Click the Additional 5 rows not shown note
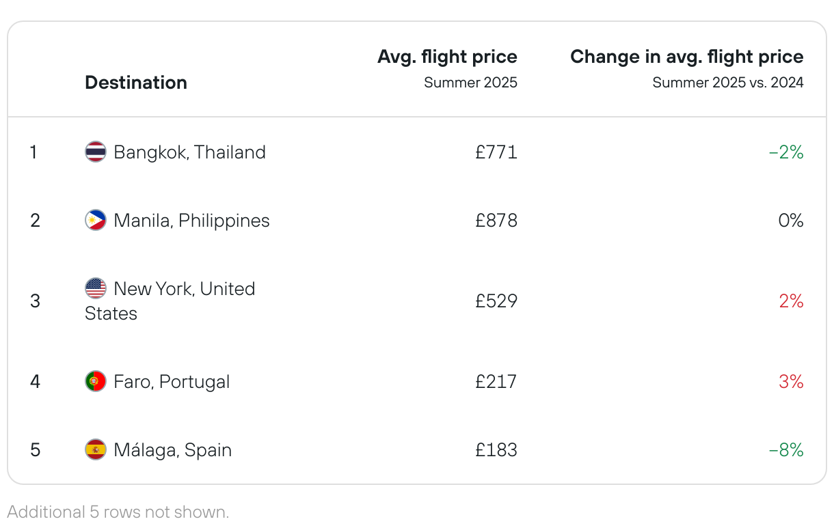The image size is (834, 530). click(118, 512)
